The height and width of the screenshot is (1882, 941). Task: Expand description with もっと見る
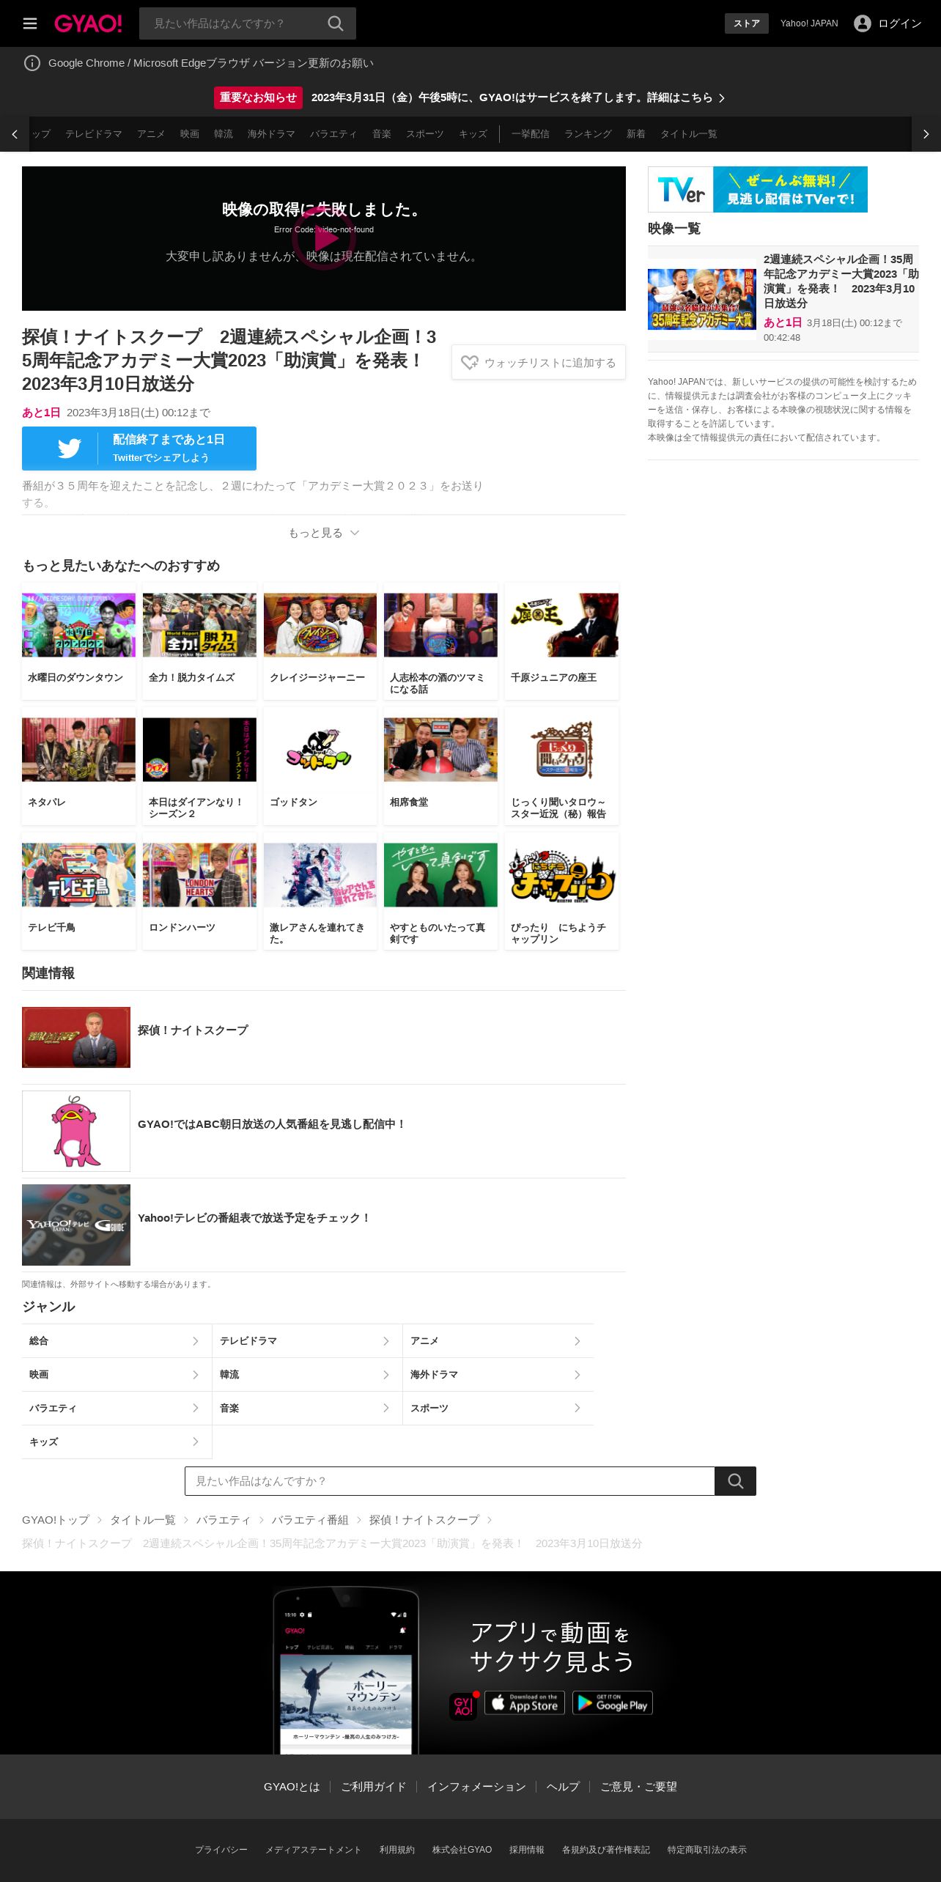323,533
